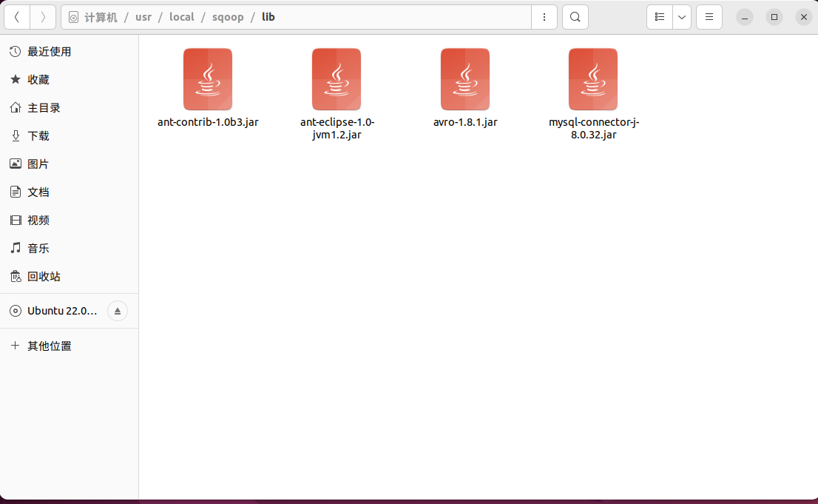Click the lib path bar segment
This screenshot has width=818, height=504.
click(x=268, y=17)
